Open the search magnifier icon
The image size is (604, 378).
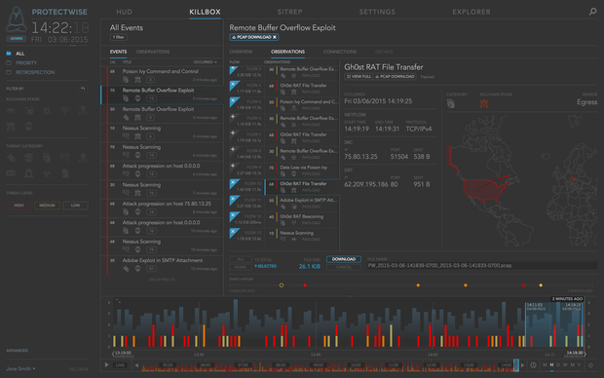pos(593,12)
